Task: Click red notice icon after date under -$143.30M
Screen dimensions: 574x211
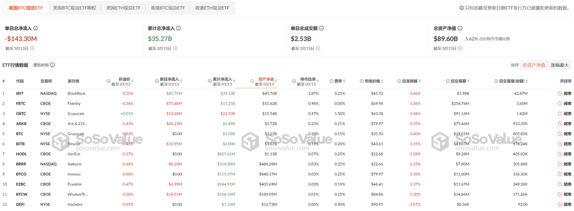Action: [32, 48]
